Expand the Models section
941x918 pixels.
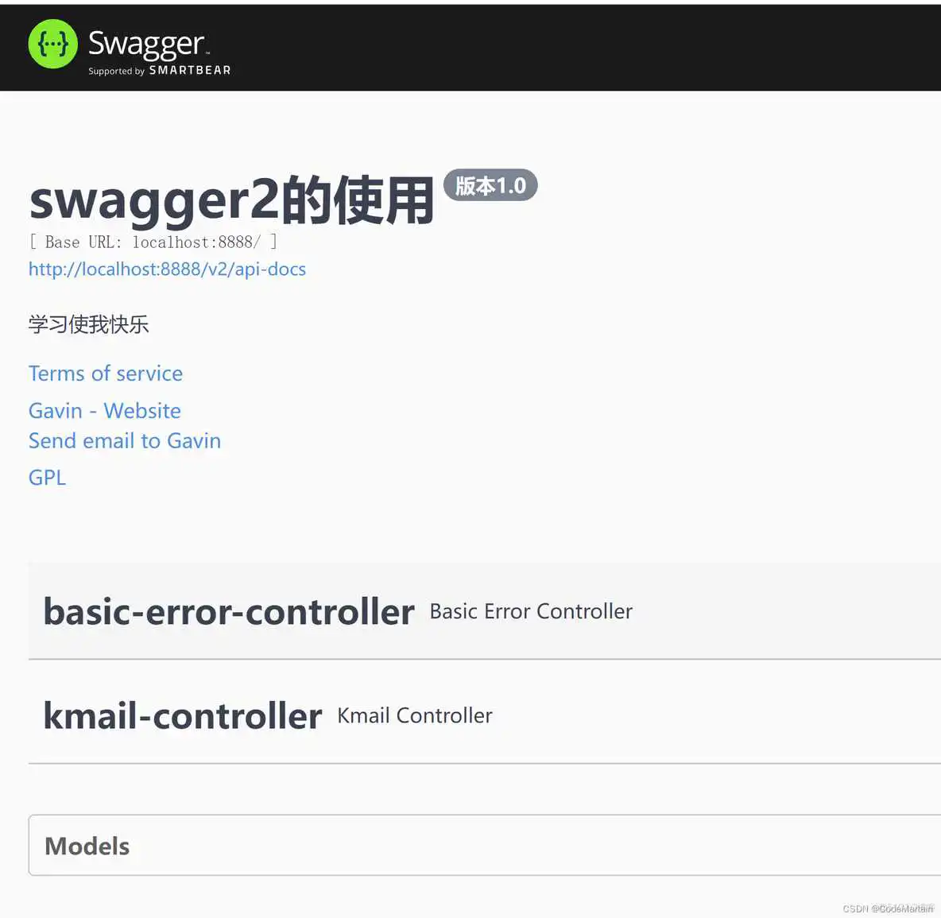484,846
